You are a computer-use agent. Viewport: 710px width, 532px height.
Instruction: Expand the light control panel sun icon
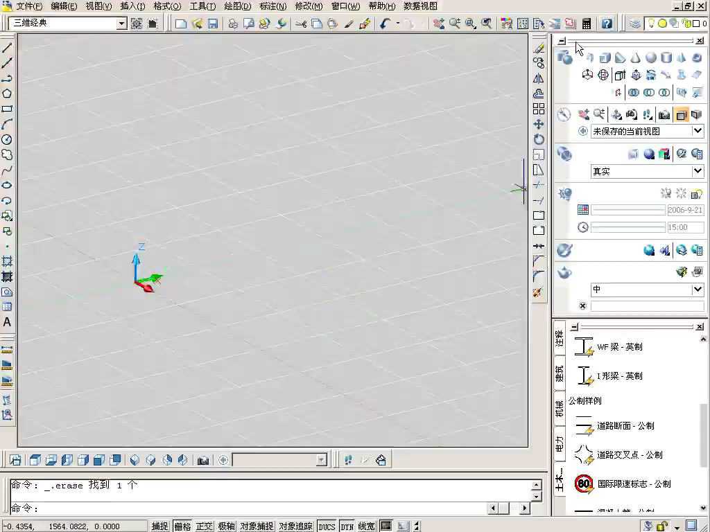(564, 194)
